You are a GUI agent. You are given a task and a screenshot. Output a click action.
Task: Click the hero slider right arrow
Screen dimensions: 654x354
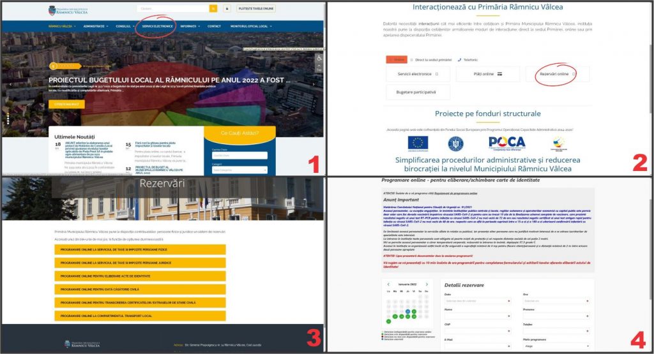314,84
